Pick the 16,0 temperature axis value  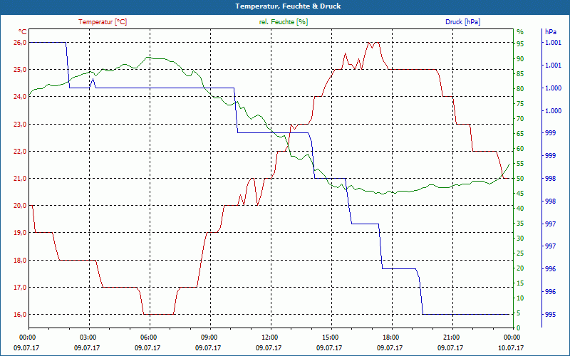click(20, 314)
